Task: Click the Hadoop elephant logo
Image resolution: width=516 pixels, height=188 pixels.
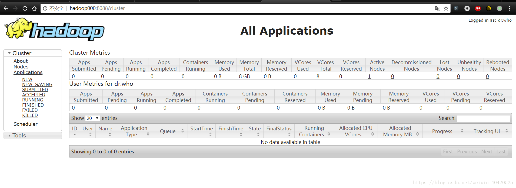Action: tap(54, 29)
